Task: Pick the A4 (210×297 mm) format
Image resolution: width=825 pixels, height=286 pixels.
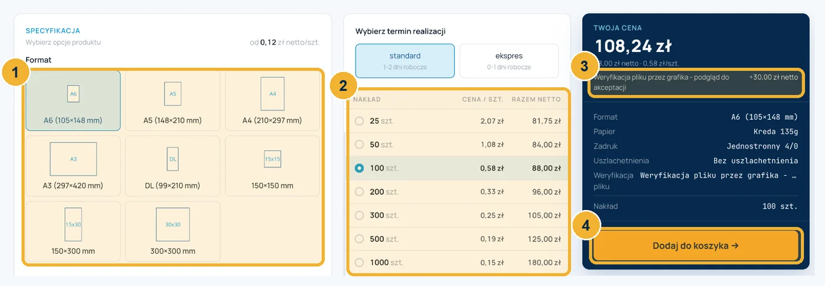Action: (x=272, y=100)
